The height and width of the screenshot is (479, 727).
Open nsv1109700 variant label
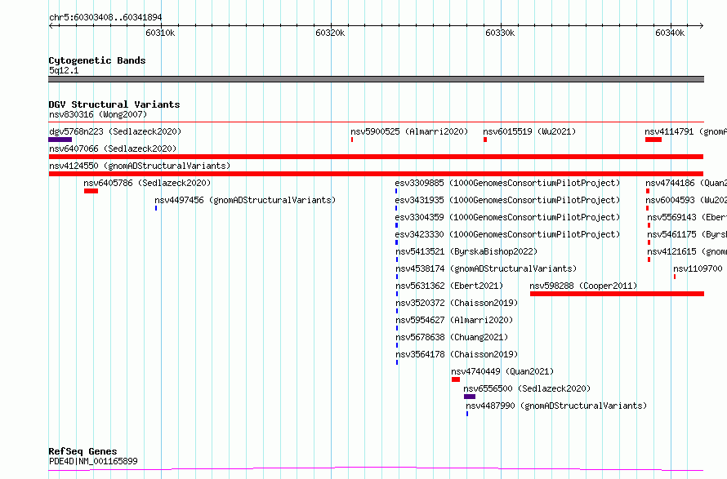tap(698, 268)
